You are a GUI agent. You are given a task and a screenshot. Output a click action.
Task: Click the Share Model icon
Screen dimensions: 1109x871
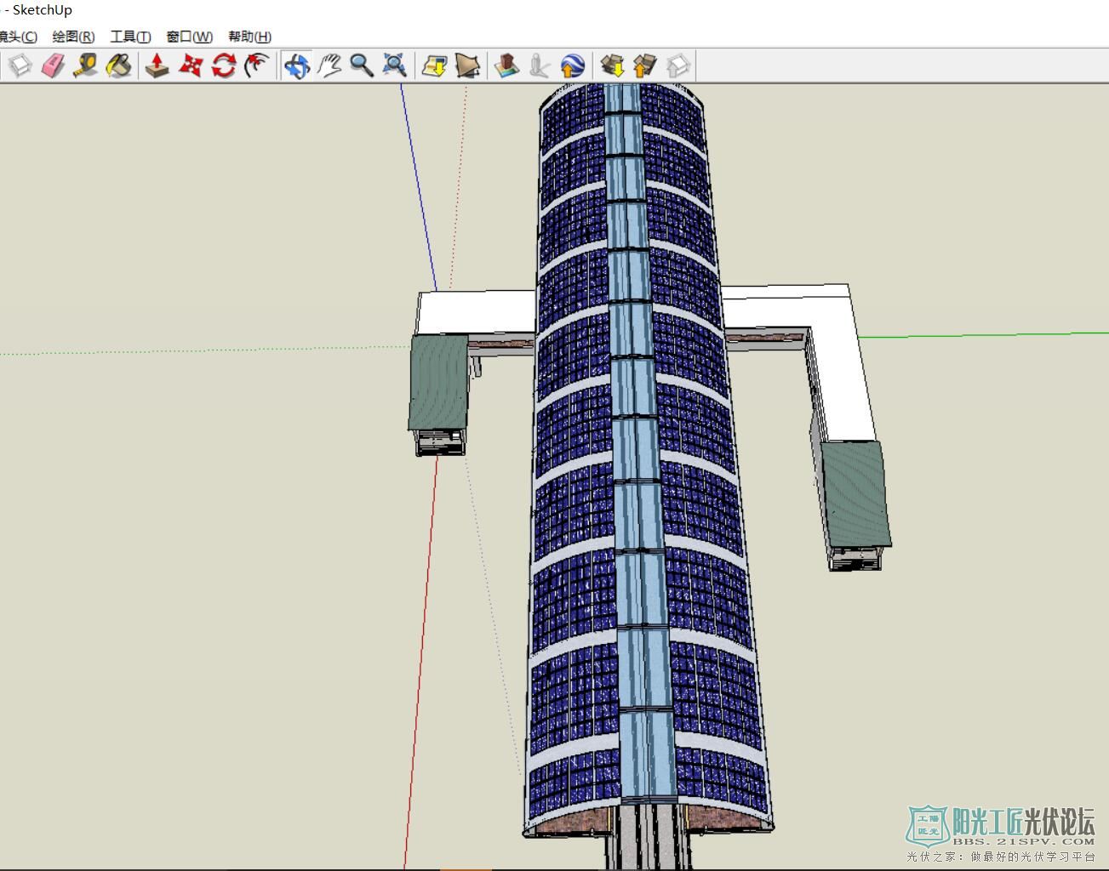(645, 65)
